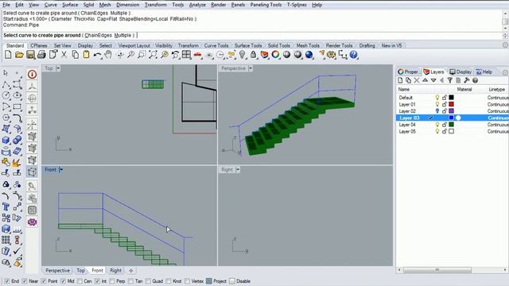
Task: Toggle the End osnap checkbox
Action: [7, 281]
